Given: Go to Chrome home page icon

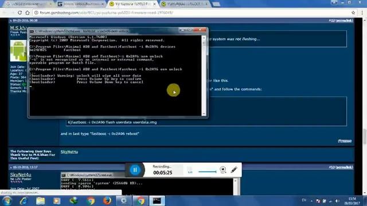Looking at the screenshot, I should 28,13.
